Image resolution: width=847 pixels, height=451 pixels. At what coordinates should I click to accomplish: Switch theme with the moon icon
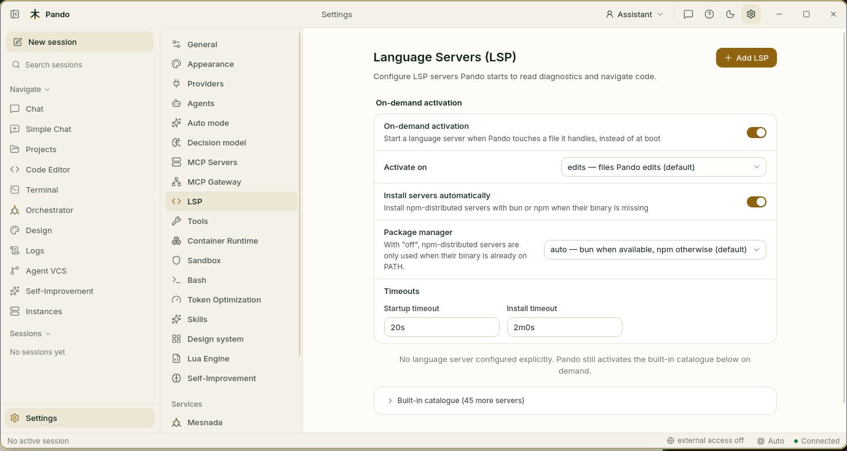coord(730,14)
